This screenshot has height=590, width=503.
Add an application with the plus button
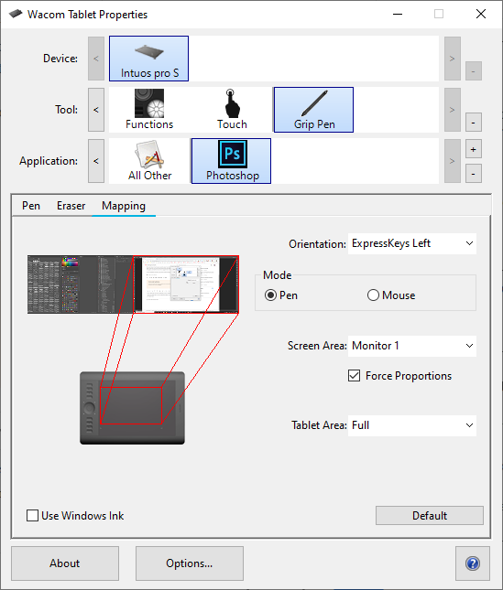(x=474, y=149)
